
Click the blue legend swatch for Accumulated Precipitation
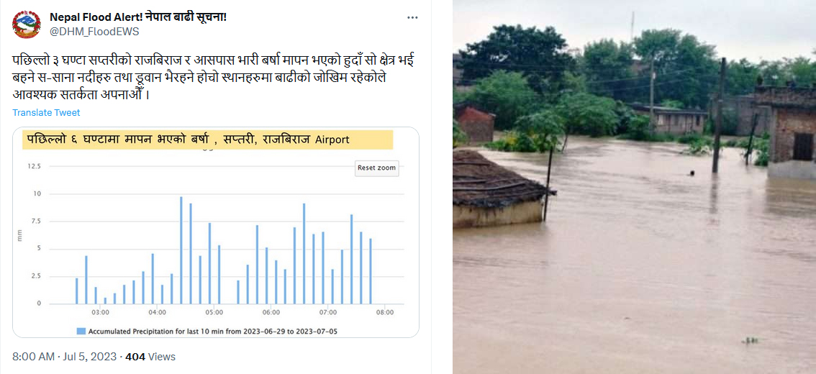tap(81, 331)
